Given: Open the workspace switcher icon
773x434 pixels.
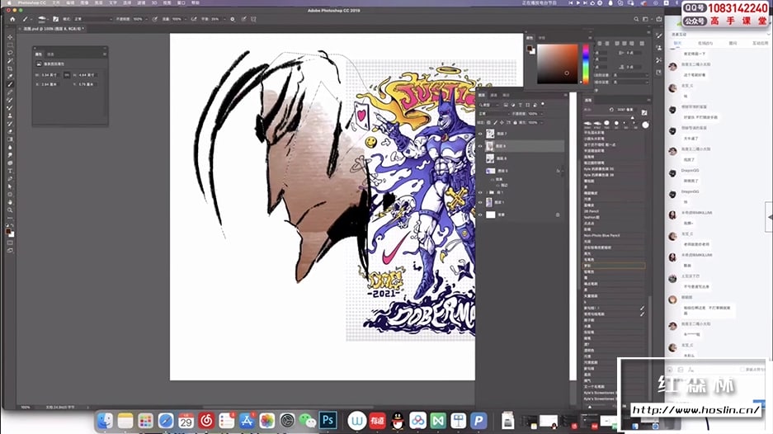Looking at the screenshot, I should click(x=646, y=19).
